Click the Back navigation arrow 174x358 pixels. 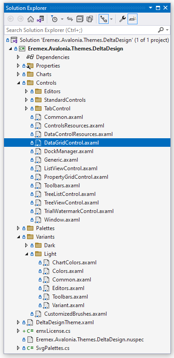(x=11, y=19)
